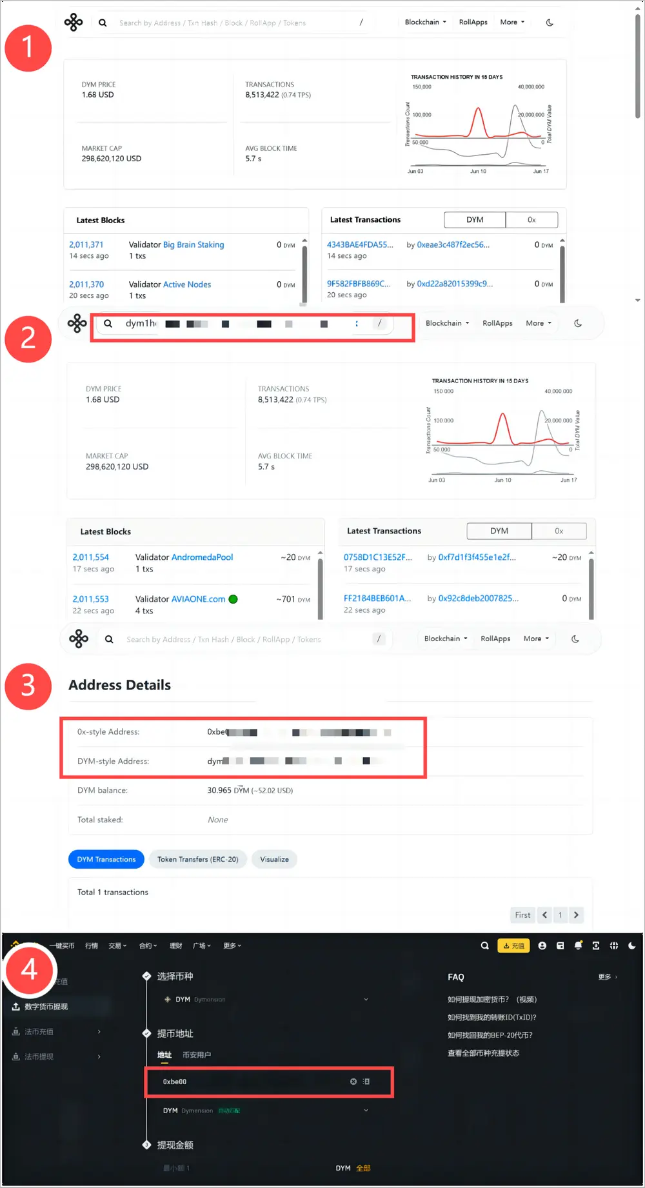This screenshot has height=1188, width=645.
Task: Click yellow 充值 deposit button
Action: (513, 945)
